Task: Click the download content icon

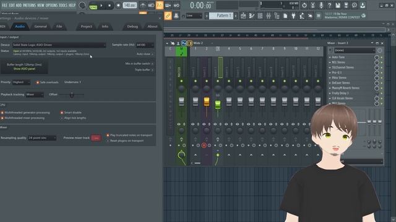Action: [363, 6]
